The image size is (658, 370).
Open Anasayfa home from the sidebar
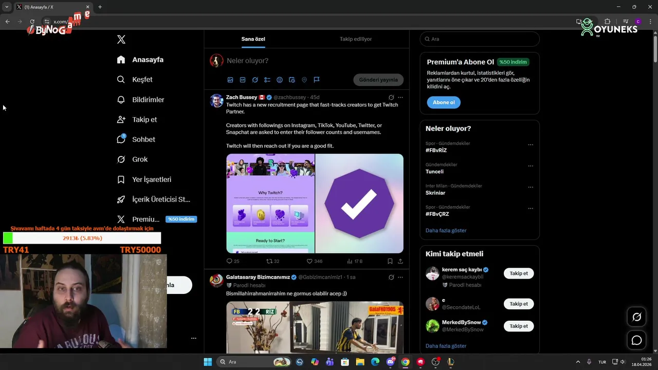140,60
